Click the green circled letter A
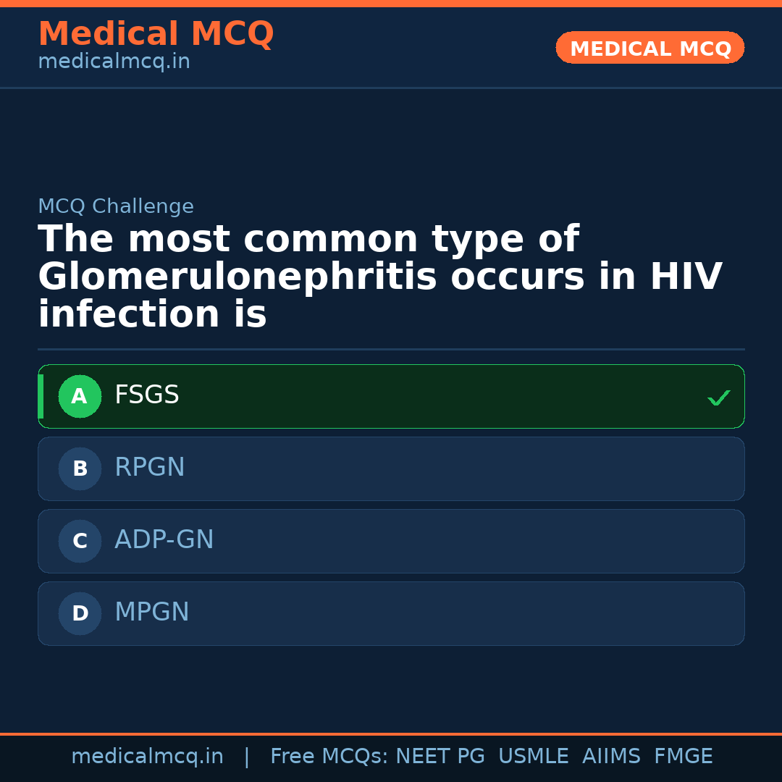 [x=80, y=396]
